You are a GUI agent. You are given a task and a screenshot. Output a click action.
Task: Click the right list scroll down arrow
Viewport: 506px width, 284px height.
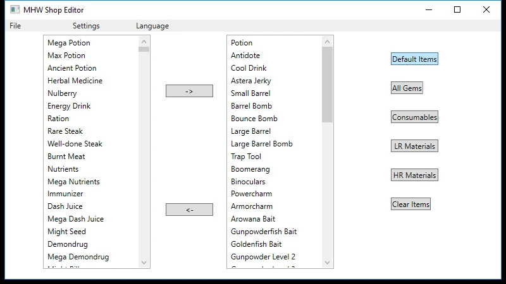327,263
